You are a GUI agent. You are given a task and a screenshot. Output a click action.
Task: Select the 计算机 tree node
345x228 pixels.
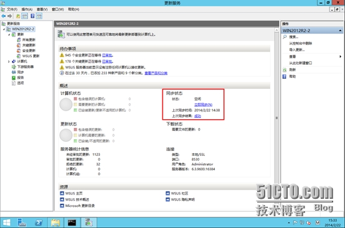point(22,62)
